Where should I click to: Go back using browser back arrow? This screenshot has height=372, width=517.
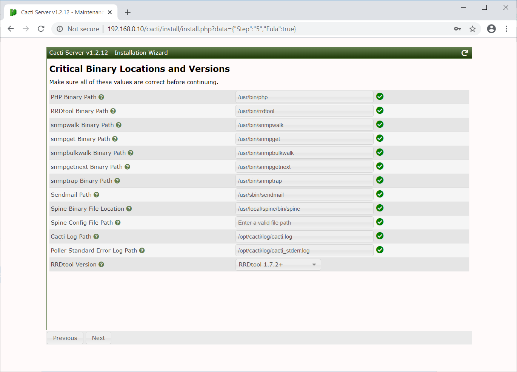(x=11, y=29)
